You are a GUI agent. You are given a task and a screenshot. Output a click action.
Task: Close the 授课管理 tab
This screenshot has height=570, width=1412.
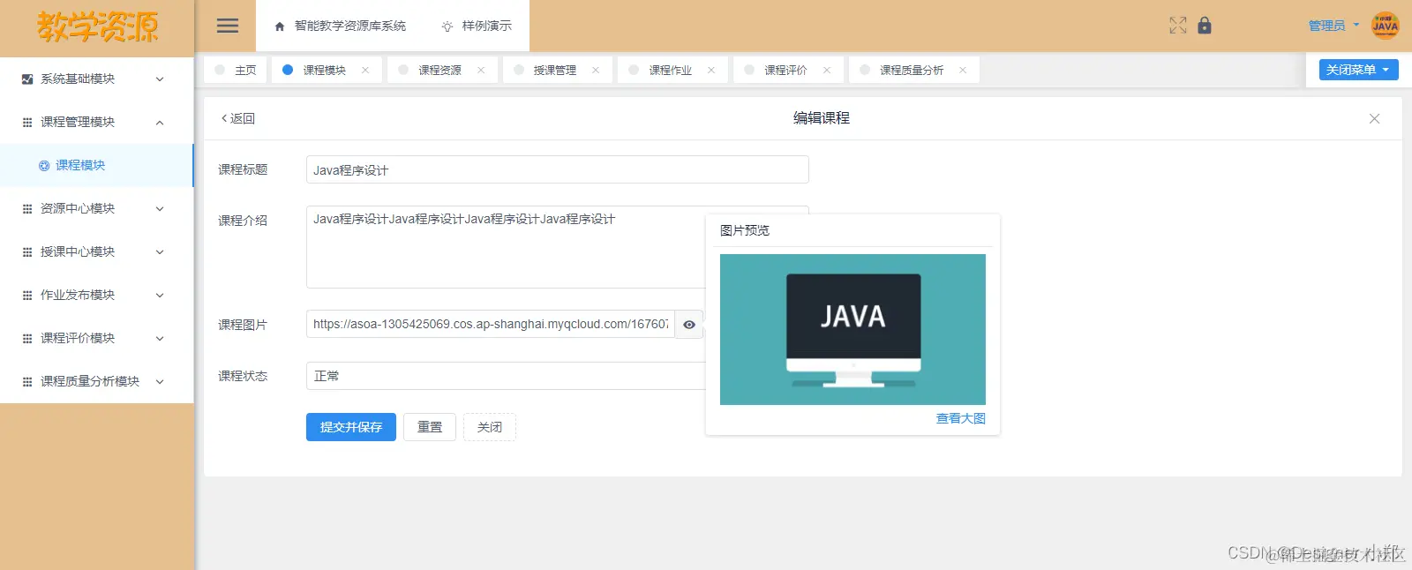pyautogui.click(x=596, y=71)
